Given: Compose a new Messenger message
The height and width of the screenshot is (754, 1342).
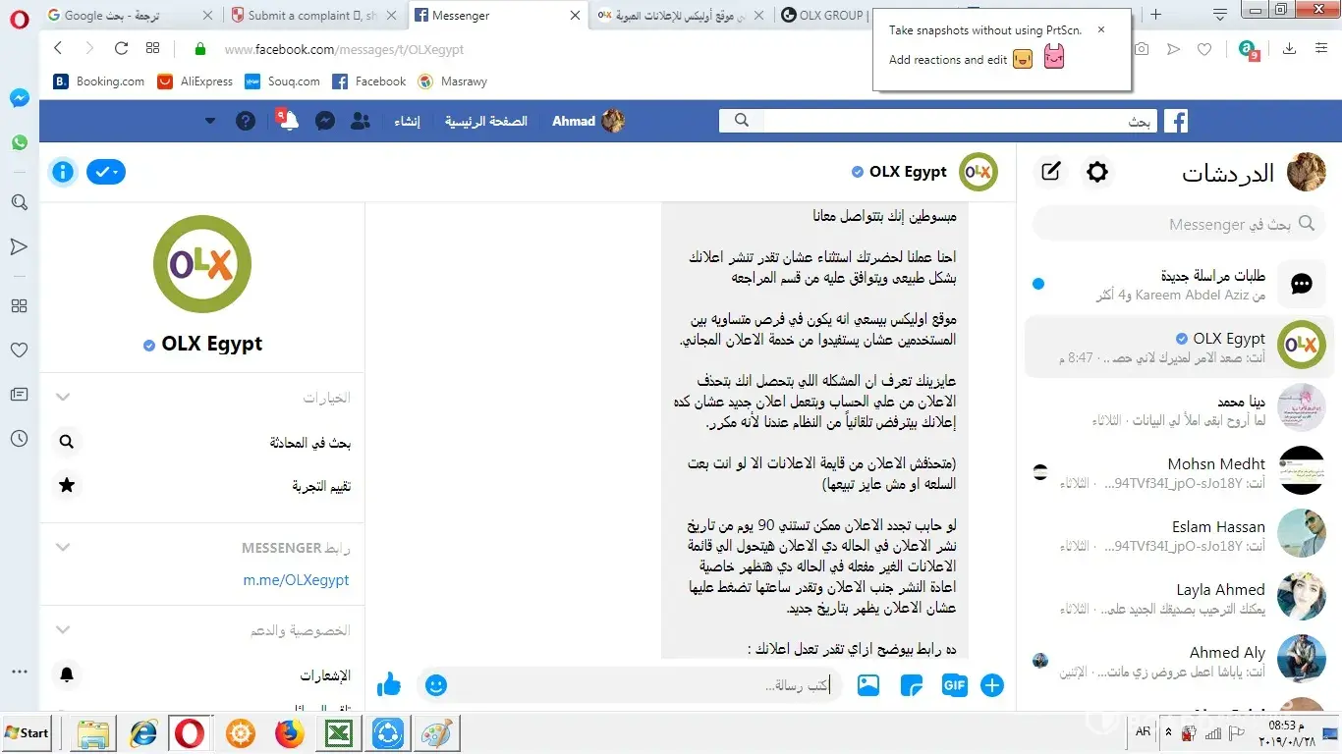Looking at the screenshot, I should pyautogui.click(x=1050, y=173).
